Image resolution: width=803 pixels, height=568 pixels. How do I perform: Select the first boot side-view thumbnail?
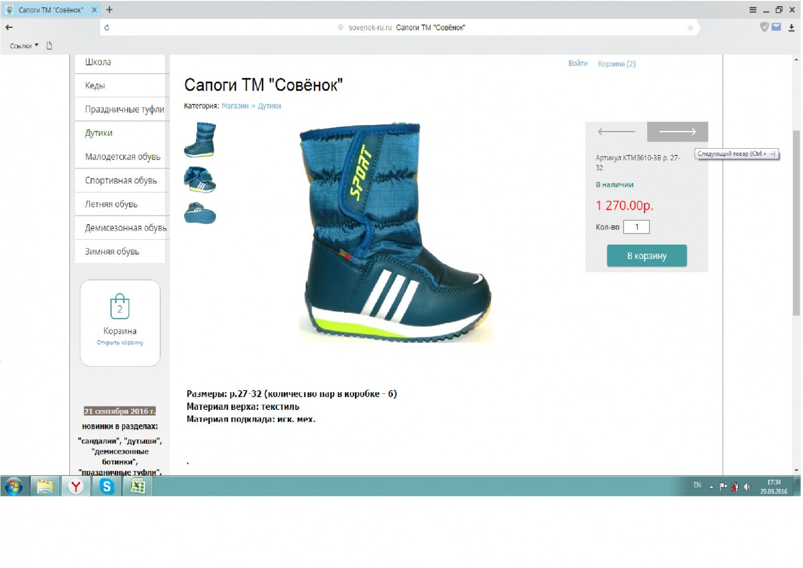pos(200,140)
